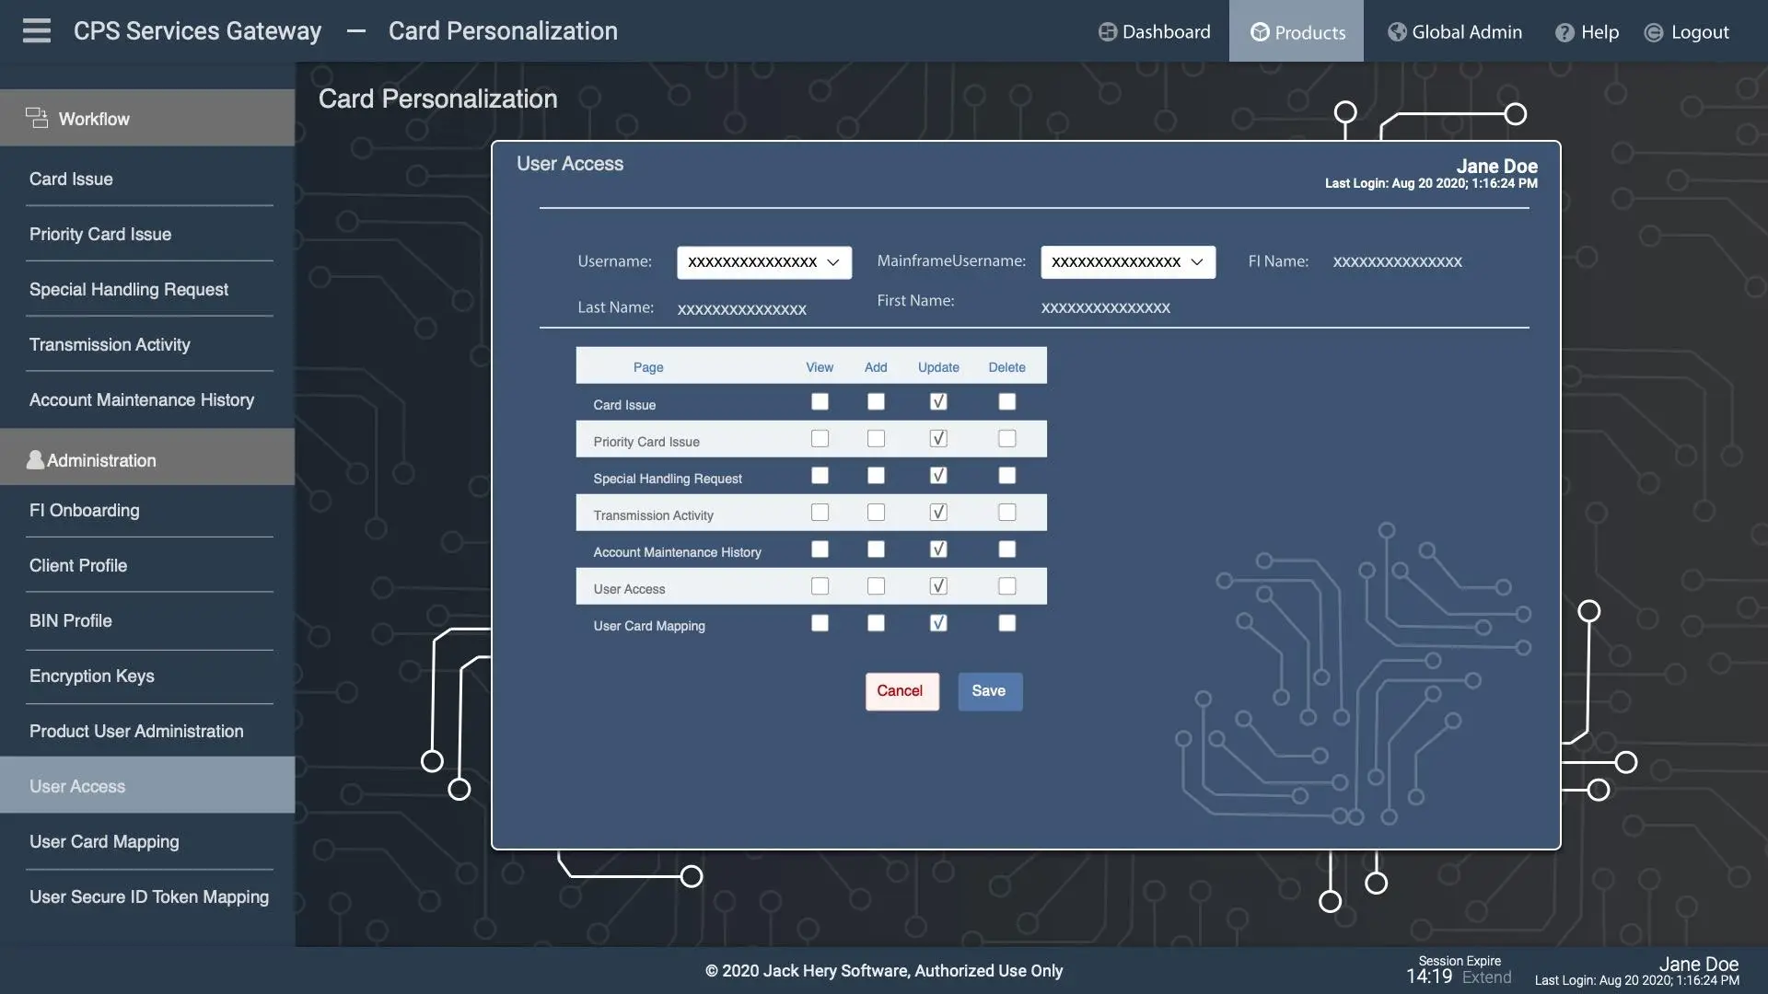Click the Global Admin globe icon
This screenshot has height=994, width=1768.
1397,32
